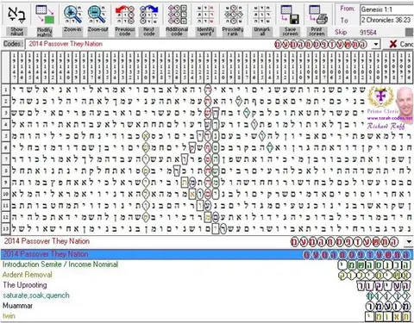The height and width of the screenshot is (323, 414).
Task: Click the gray box beside Skip 91564
Action: click(x=410, y=32)
